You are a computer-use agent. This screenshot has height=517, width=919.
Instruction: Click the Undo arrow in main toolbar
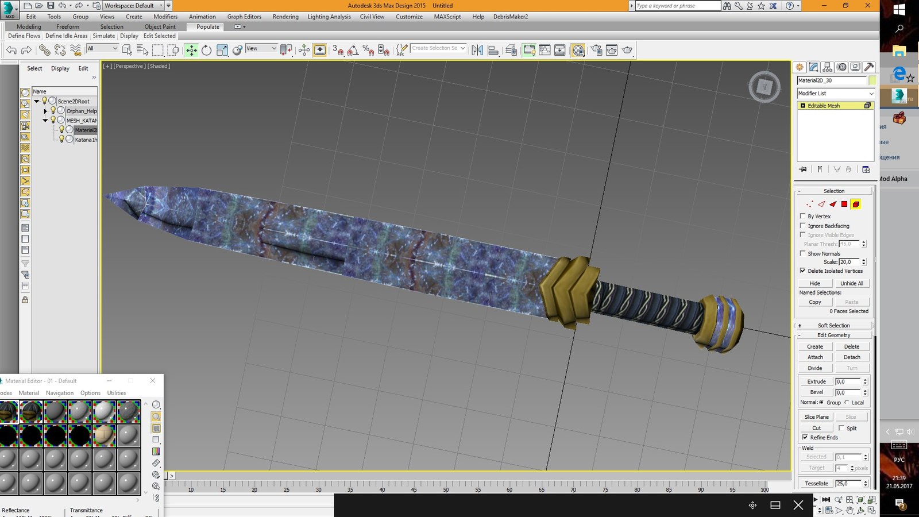click(x=11, y=51)
